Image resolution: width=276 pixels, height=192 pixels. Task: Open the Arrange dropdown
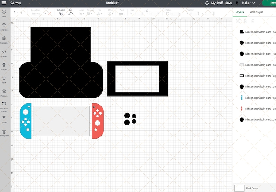point(90,14)
